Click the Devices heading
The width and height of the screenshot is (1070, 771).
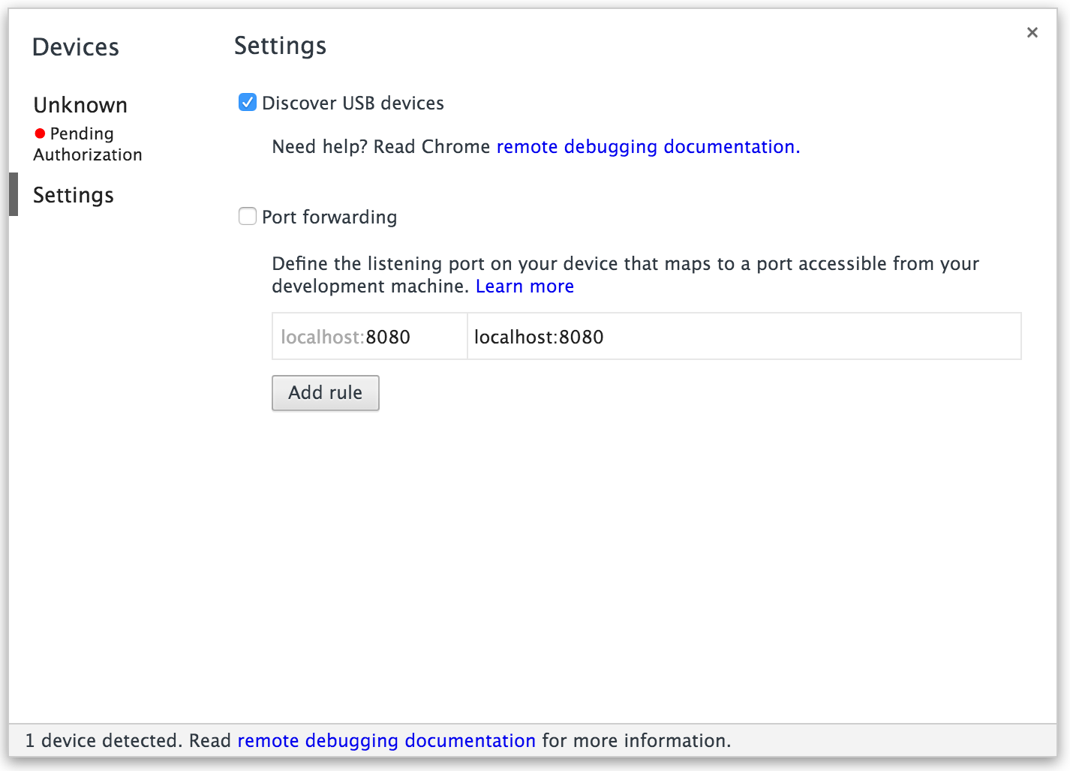click(x=76, y=47)
